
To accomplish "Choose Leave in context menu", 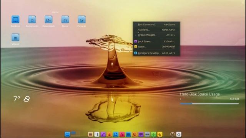I will [x=156, y=47].
